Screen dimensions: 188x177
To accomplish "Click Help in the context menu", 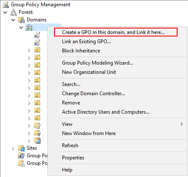I will pyautogui.click(x=67, y=170).
